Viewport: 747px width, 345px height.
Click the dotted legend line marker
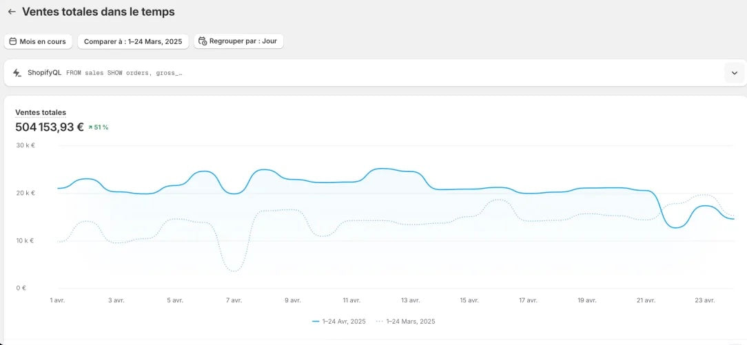[x=379, y=321]
